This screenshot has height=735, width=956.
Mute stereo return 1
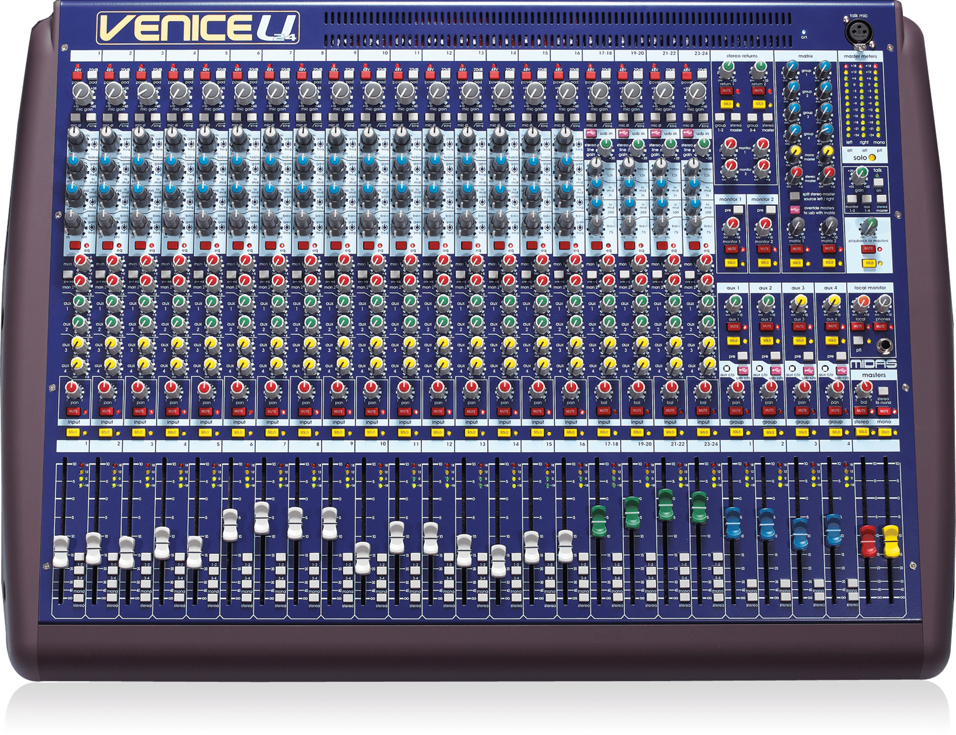727,90
